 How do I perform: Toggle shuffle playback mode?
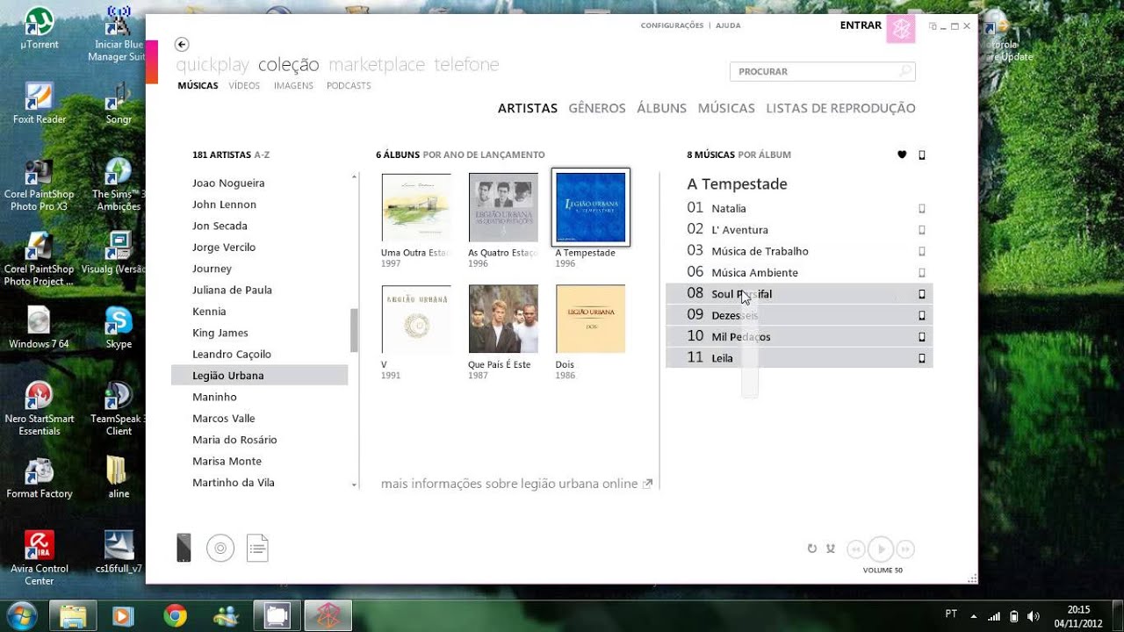coord(830,549)
